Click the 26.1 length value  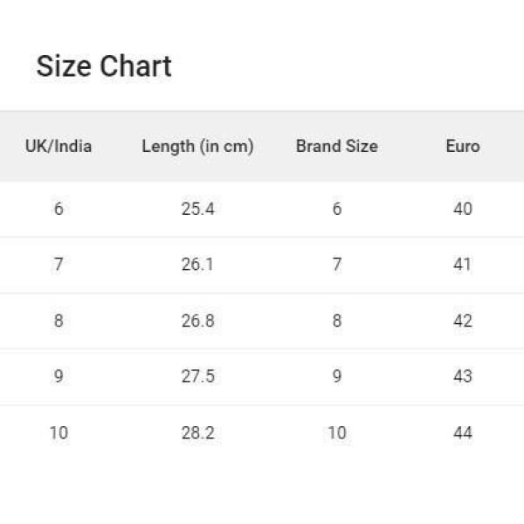(x=197, y=265)
